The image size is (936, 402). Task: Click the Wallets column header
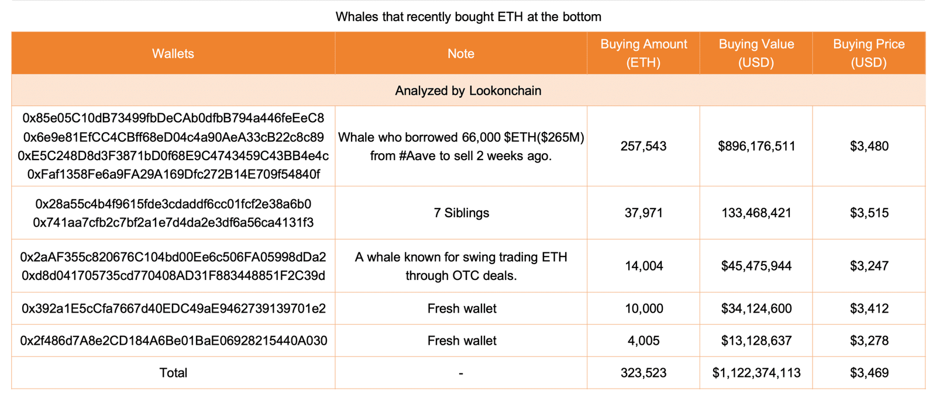click(173, 54)
